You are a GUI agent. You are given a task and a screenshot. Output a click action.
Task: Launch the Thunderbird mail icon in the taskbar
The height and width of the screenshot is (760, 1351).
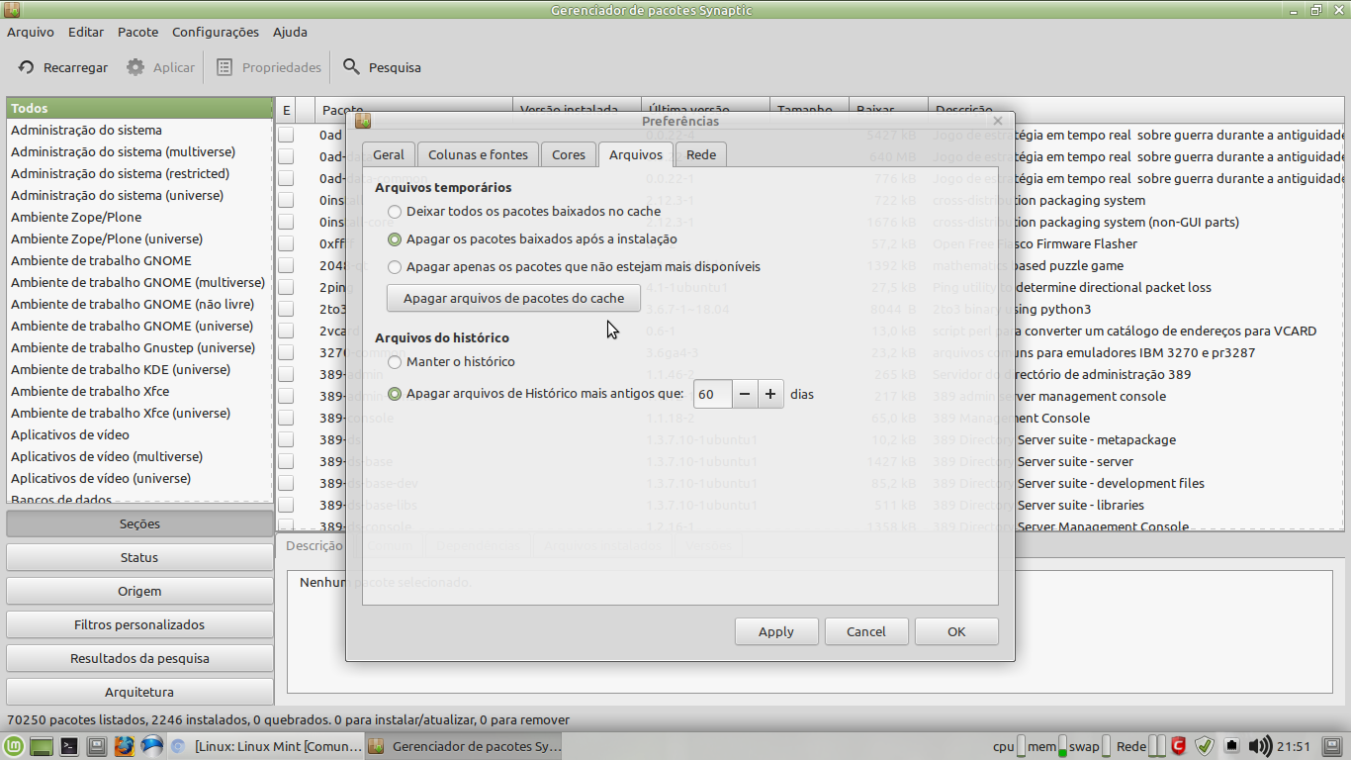click(x=151, y=746)
